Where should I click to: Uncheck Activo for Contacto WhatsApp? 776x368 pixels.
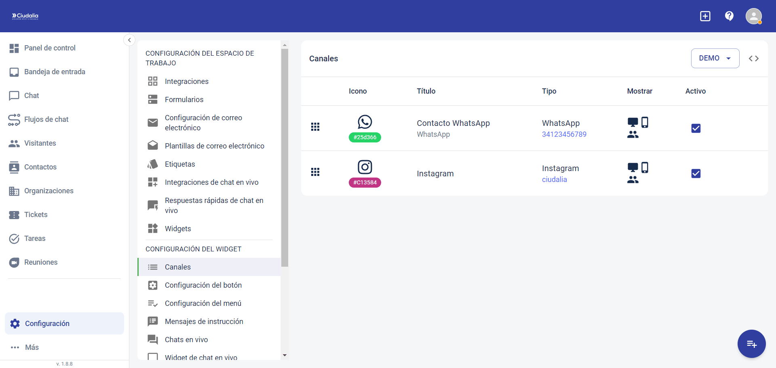coord(696,128)
